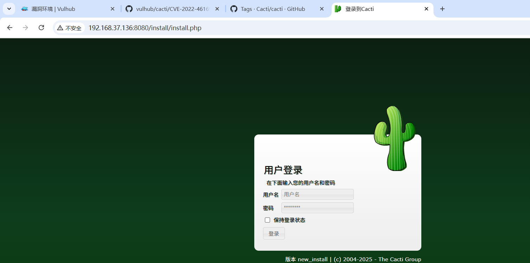
Task: Click the 用户名 label
Action: coord(271,195)
